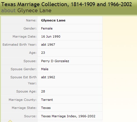Viewport: 137px width, 122px height.
Task: Click the Spouse Gender value Male
Action: tap(45, 69)
